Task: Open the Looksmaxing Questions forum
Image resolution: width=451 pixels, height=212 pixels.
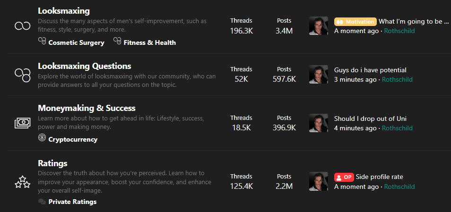Action: pyautogui.click(x=85, y=66)
